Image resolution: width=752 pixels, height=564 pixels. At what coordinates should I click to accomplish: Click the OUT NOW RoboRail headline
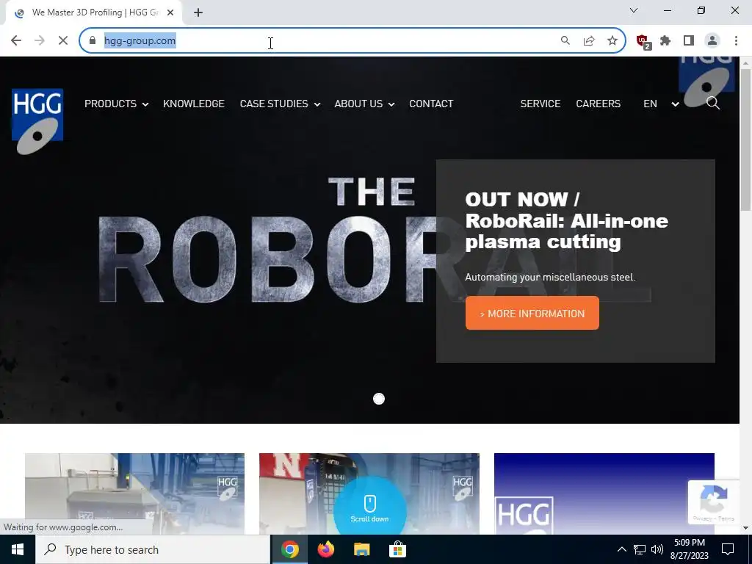tap(566, 220)
